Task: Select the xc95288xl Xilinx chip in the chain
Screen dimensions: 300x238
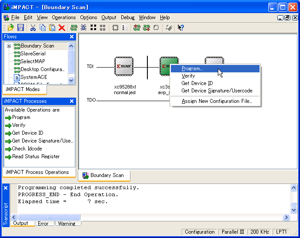Action: point(124,66)
